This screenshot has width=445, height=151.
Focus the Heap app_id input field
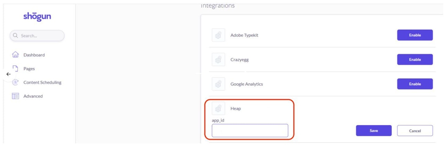tap(250, 130)
